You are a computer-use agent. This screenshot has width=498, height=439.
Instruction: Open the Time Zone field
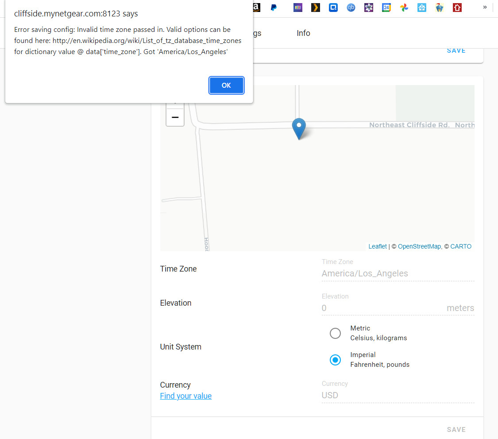[x=398, y=273]
